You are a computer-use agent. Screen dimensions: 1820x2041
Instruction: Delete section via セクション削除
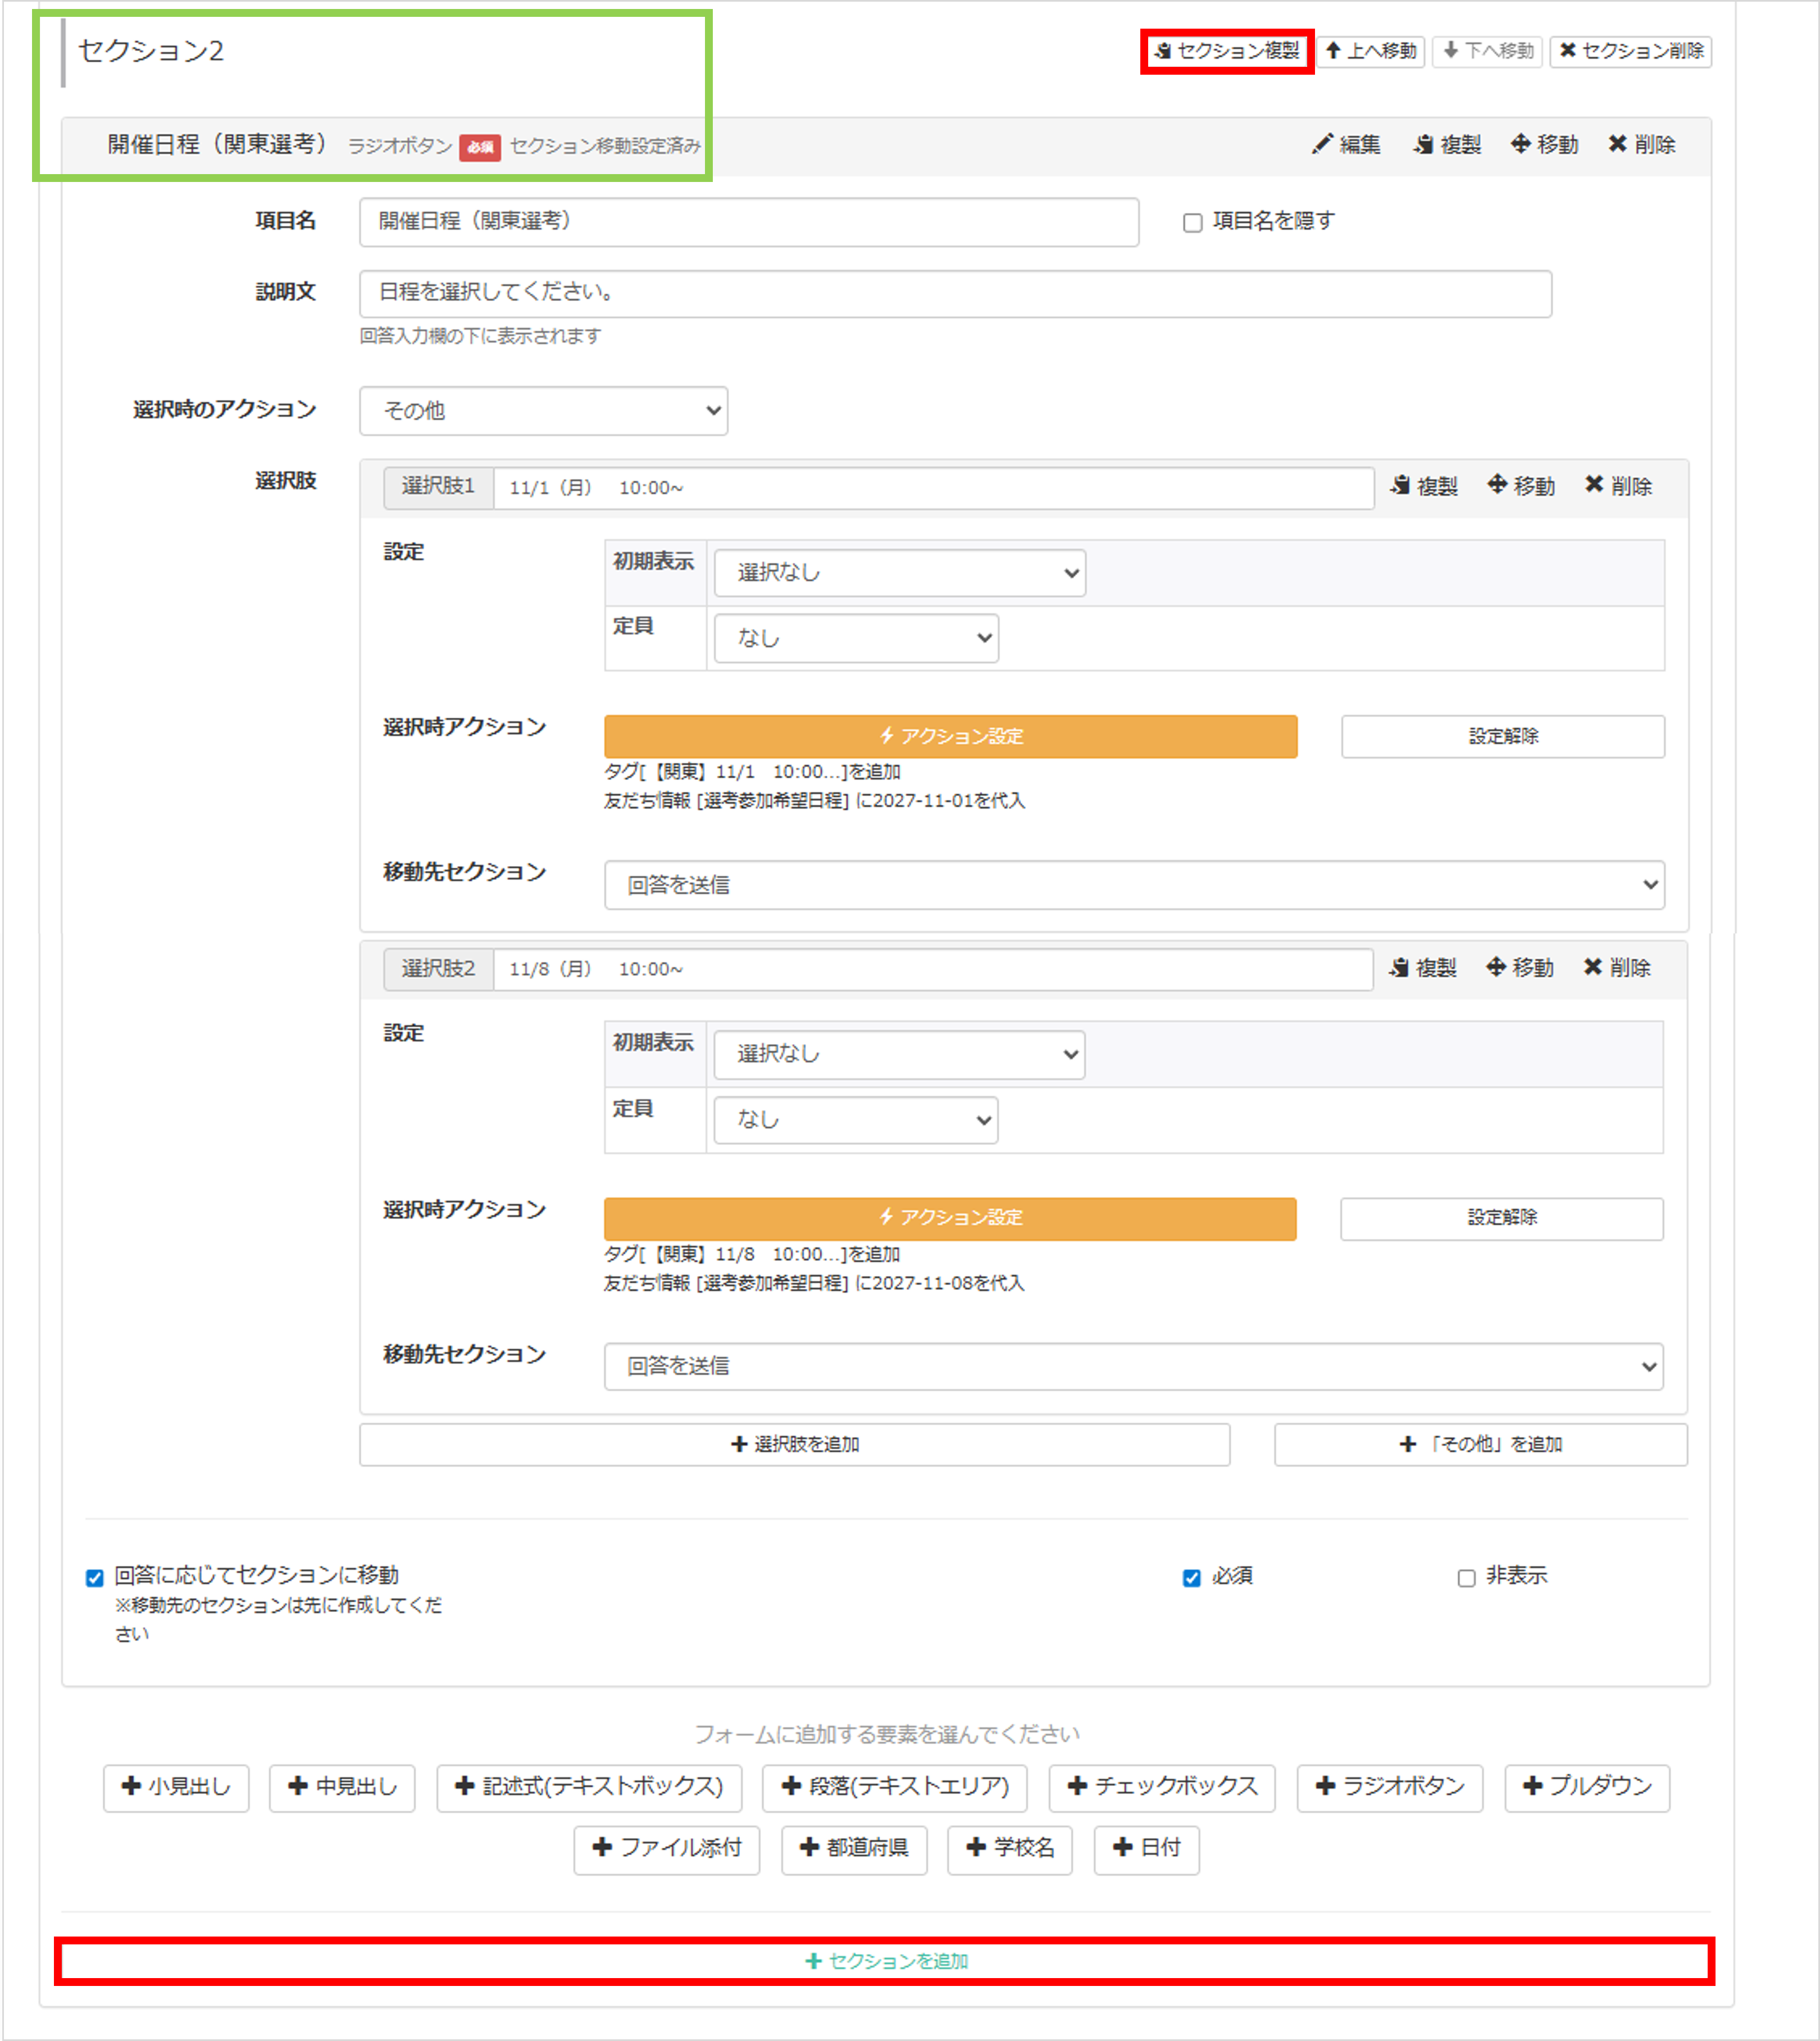tap(1631, 51)
